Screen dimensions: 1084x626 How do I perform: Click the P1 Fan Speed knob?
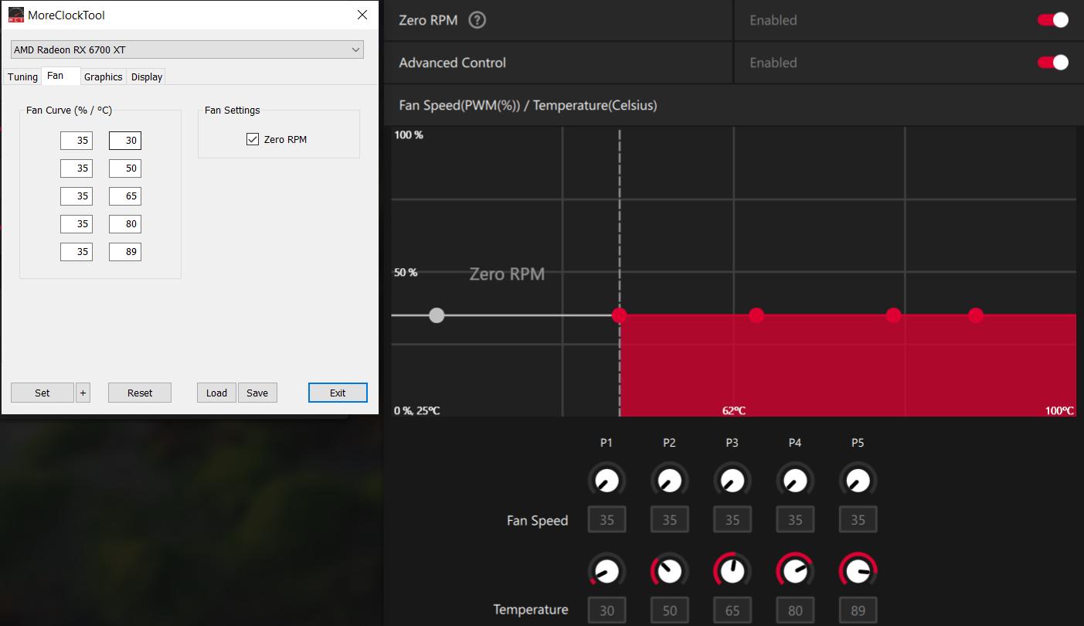[607, 481]
